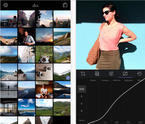Open the adjustment sliders icon
The image size is (145, 124).
111,74
